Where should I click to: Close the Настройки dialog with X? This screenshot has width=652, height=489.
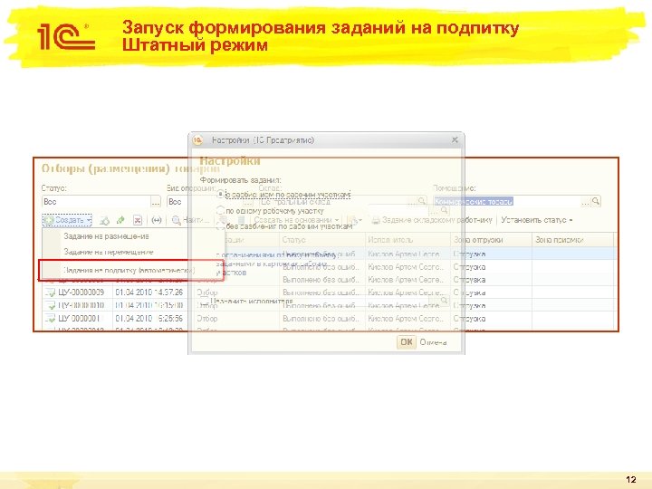(455, 140)
